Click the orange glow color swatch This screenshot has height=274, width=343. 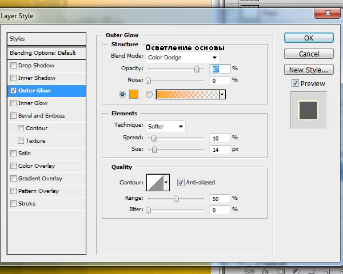[x=134, y=94]
